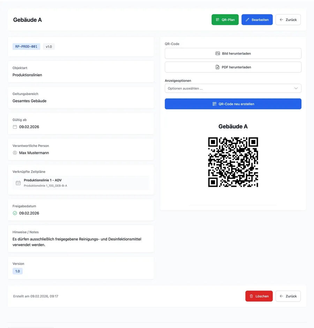Click the RP-PROD-001 badge
Viewport: 314px width, 328px height.
[26, 47]
